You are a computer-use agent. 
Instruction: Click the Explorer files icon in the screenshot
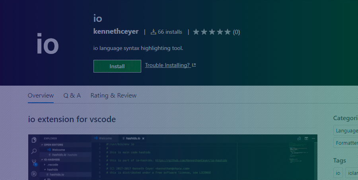[34, 140]
